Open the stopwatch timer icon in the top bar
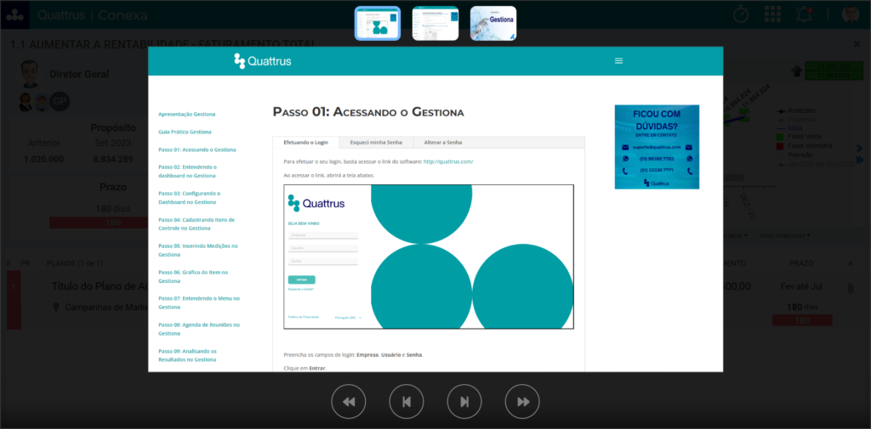Image resolution: width=871 pixels, height=429 pixels. pyautogui.click(x=741, y=14)
